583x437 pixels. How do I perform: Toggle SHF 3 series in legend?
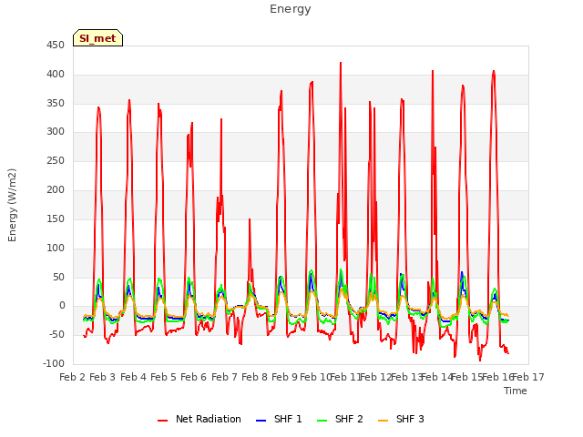pyautogui.click(x=401, y=419)
